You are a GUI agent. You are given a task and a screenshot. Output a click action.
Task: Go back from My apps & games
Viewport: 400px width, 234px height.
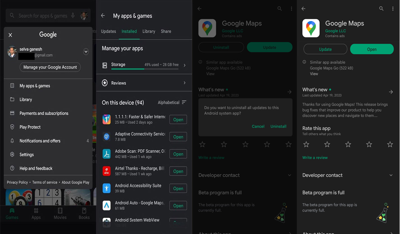[103, 16]
